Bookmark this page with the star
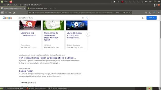Screen dimensions: 161x90 click(x=130, y=12)
